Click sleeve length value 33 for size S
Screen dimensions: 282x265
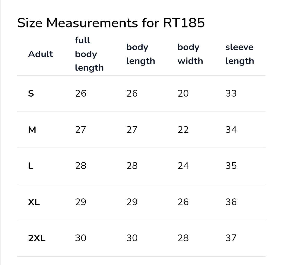pyautogui.click(x=231, y=93)
